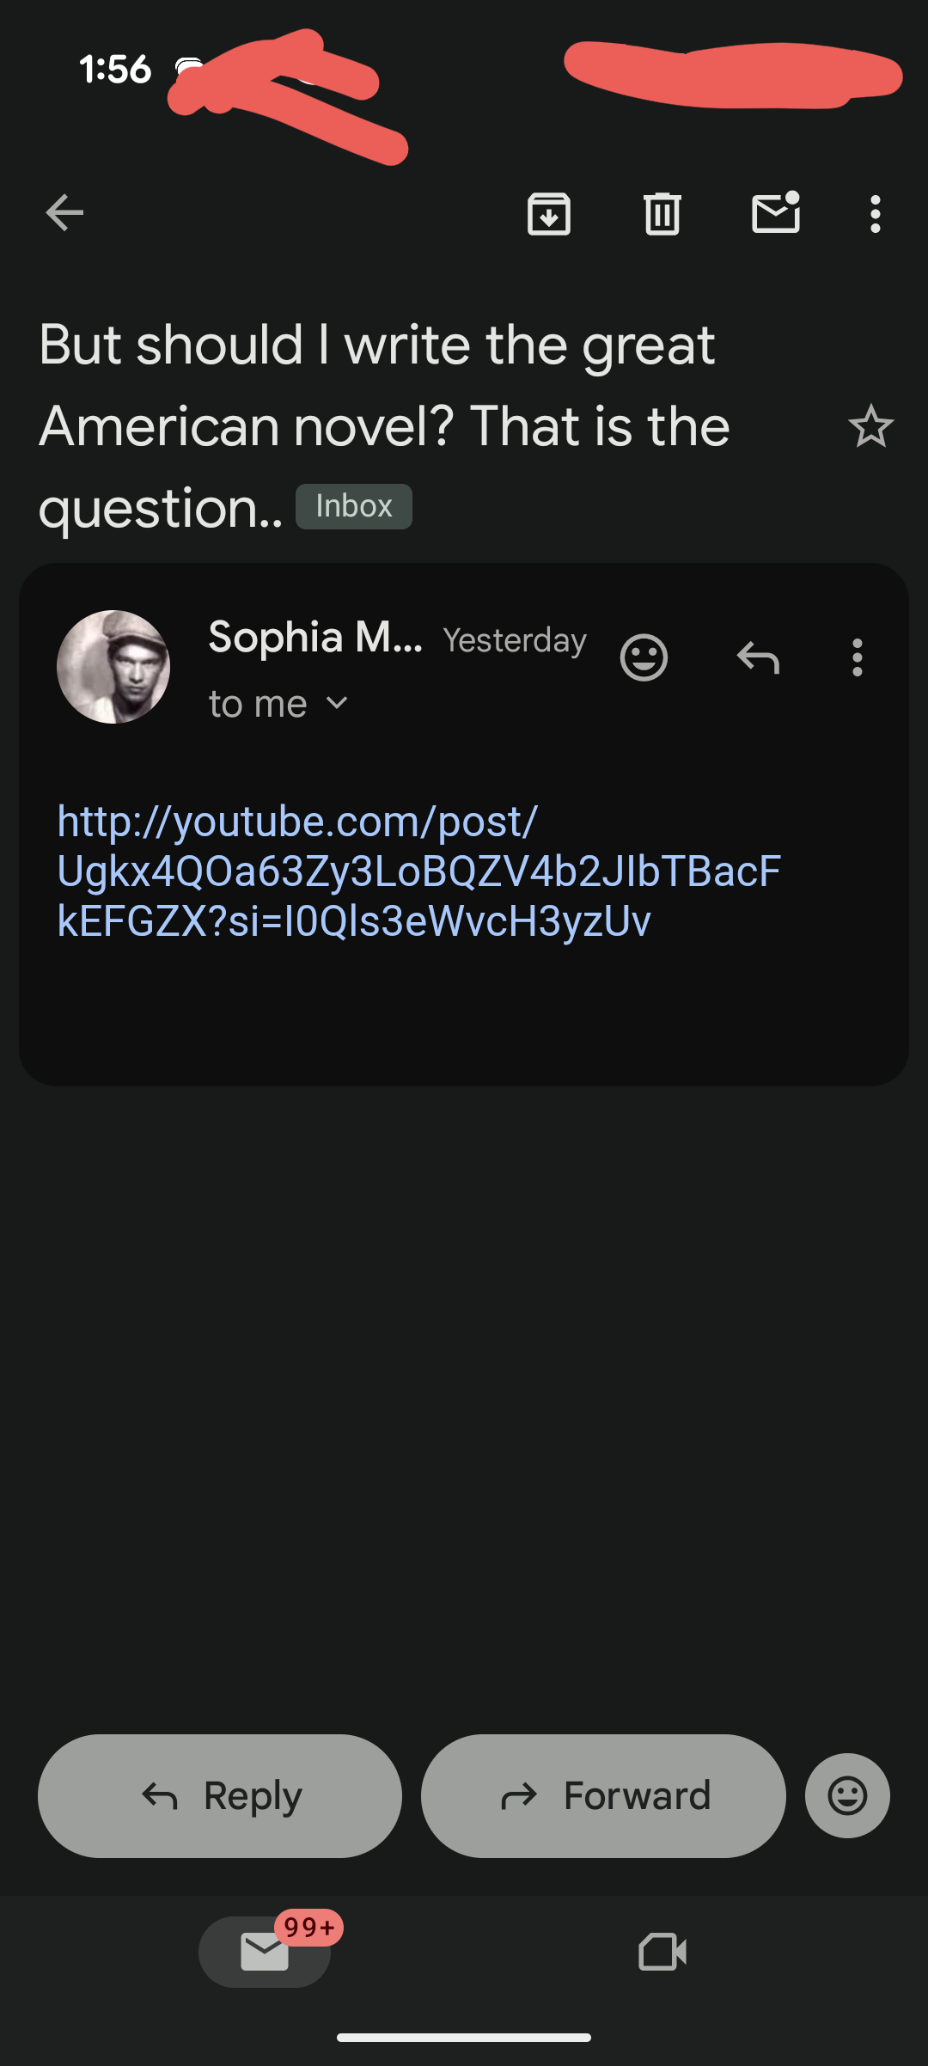Screen dimensions: 928x2066
Task: Tap the home gesture bar
Action: 464,2037
